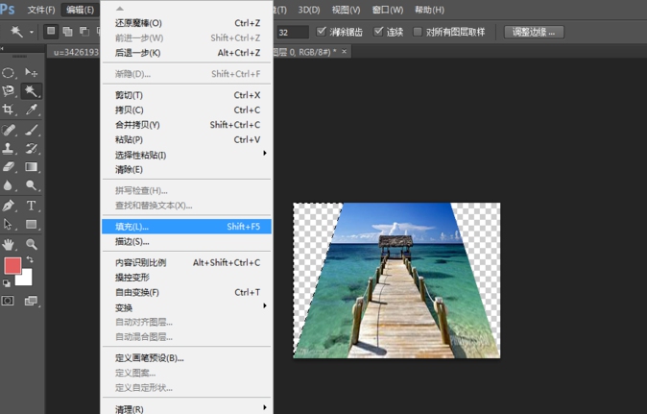Select the Pen tool
Viewport: 647px width, 414px height.
(x=8, y=206)
